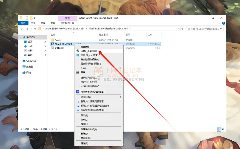Open the quick access toolbar customize dropdown
Image resolution: width=240 pixels, height=149 pixels.
(x=35, y=18)
